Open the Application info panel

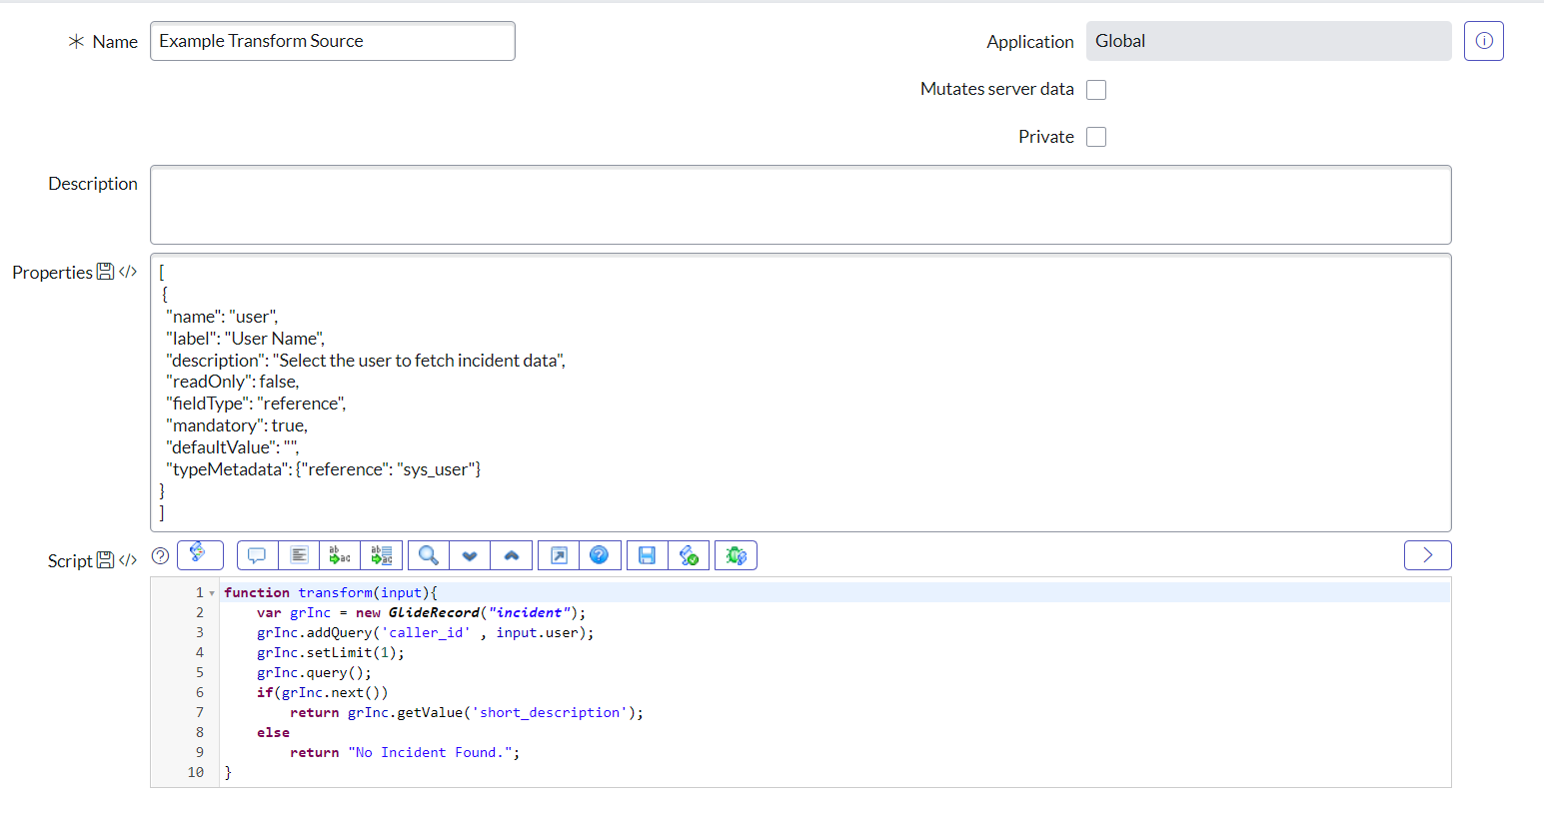pos(1484,41)
